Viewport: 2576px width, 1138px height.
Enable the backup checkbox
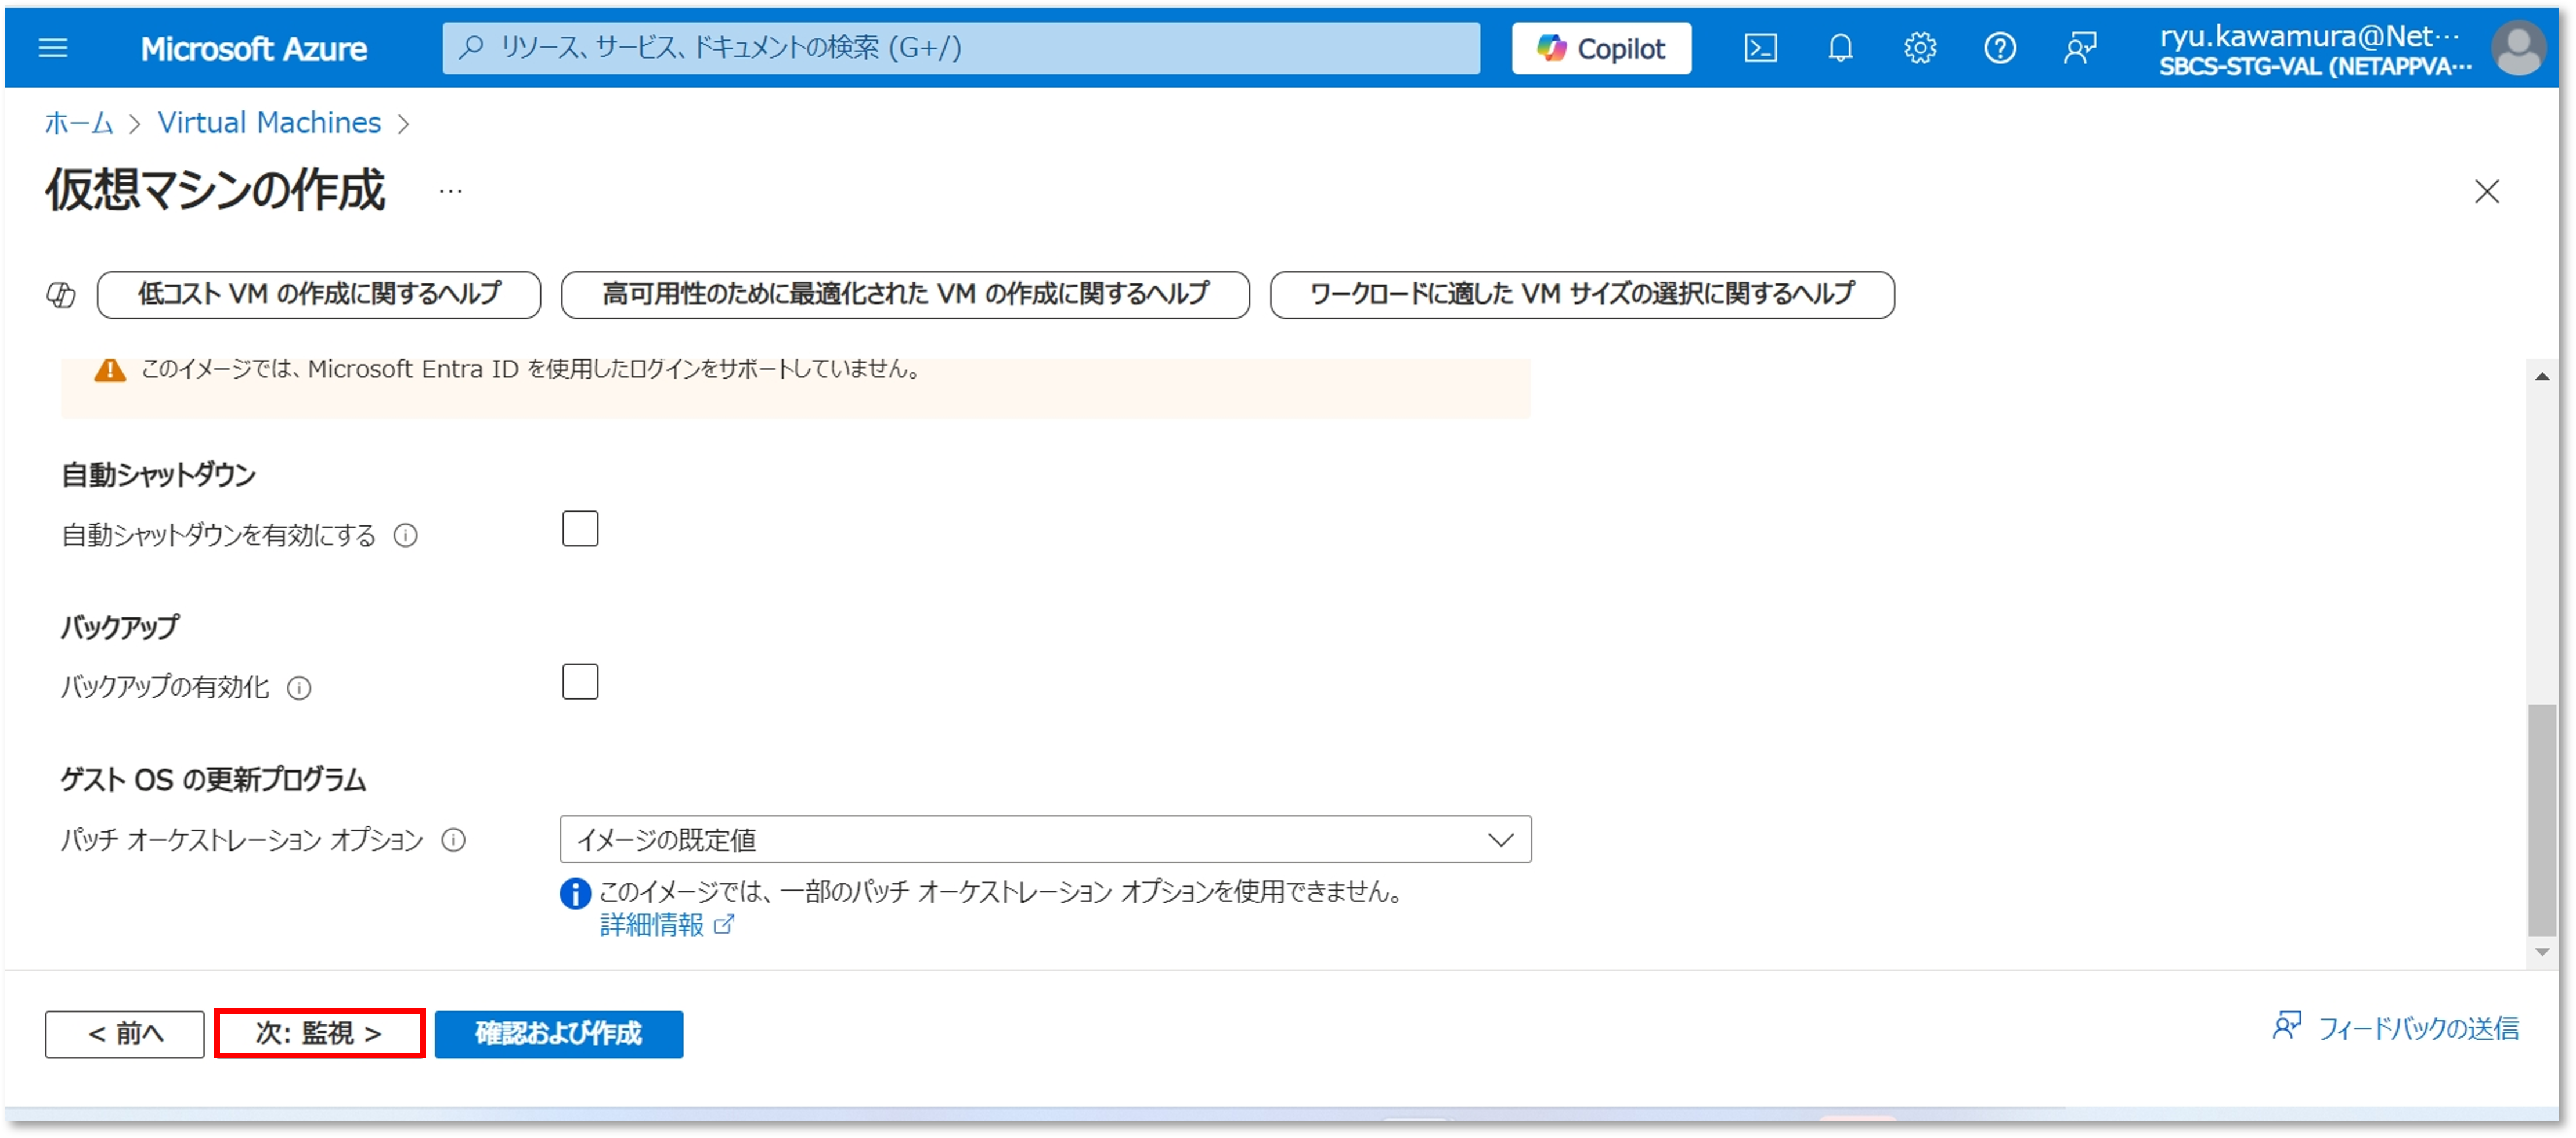pyautogui.click(x=580, y=682)
